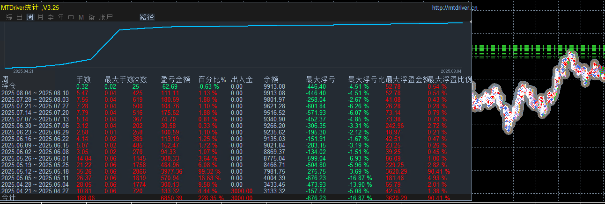The image size is (605, 204).
Task: Click the 99.32 % percentage cell
Action: [210, 171]
